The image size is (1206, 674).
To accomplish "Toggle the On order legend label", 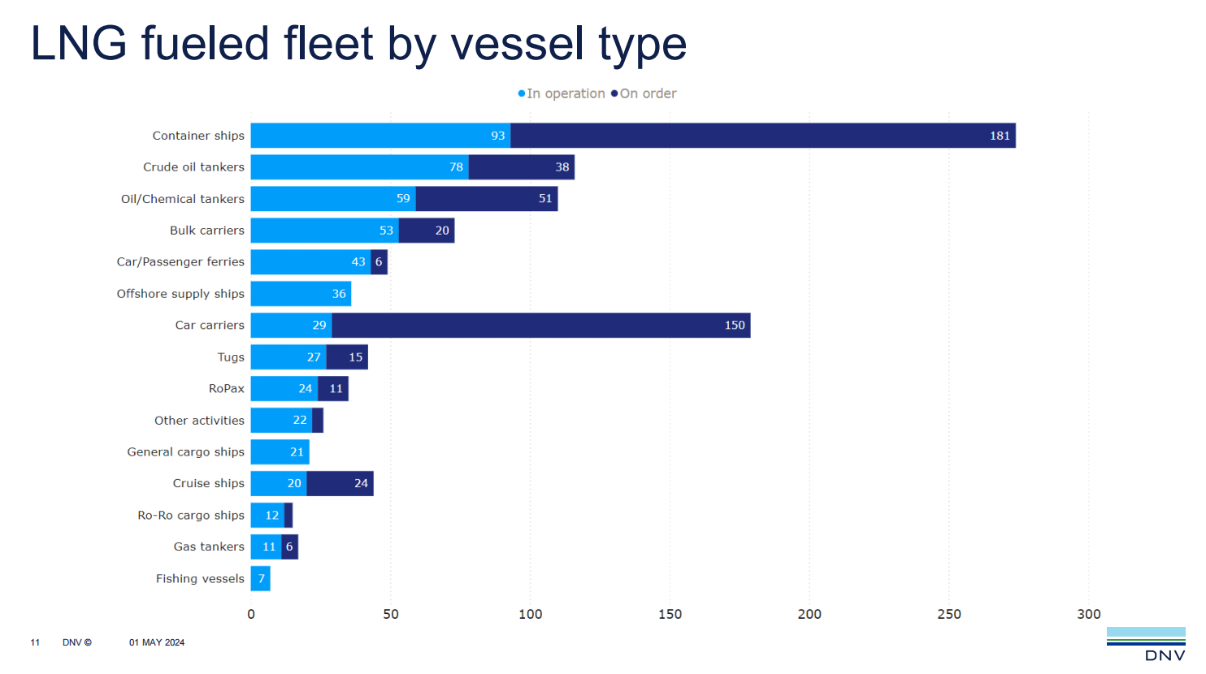I will [x=648, y=93].
